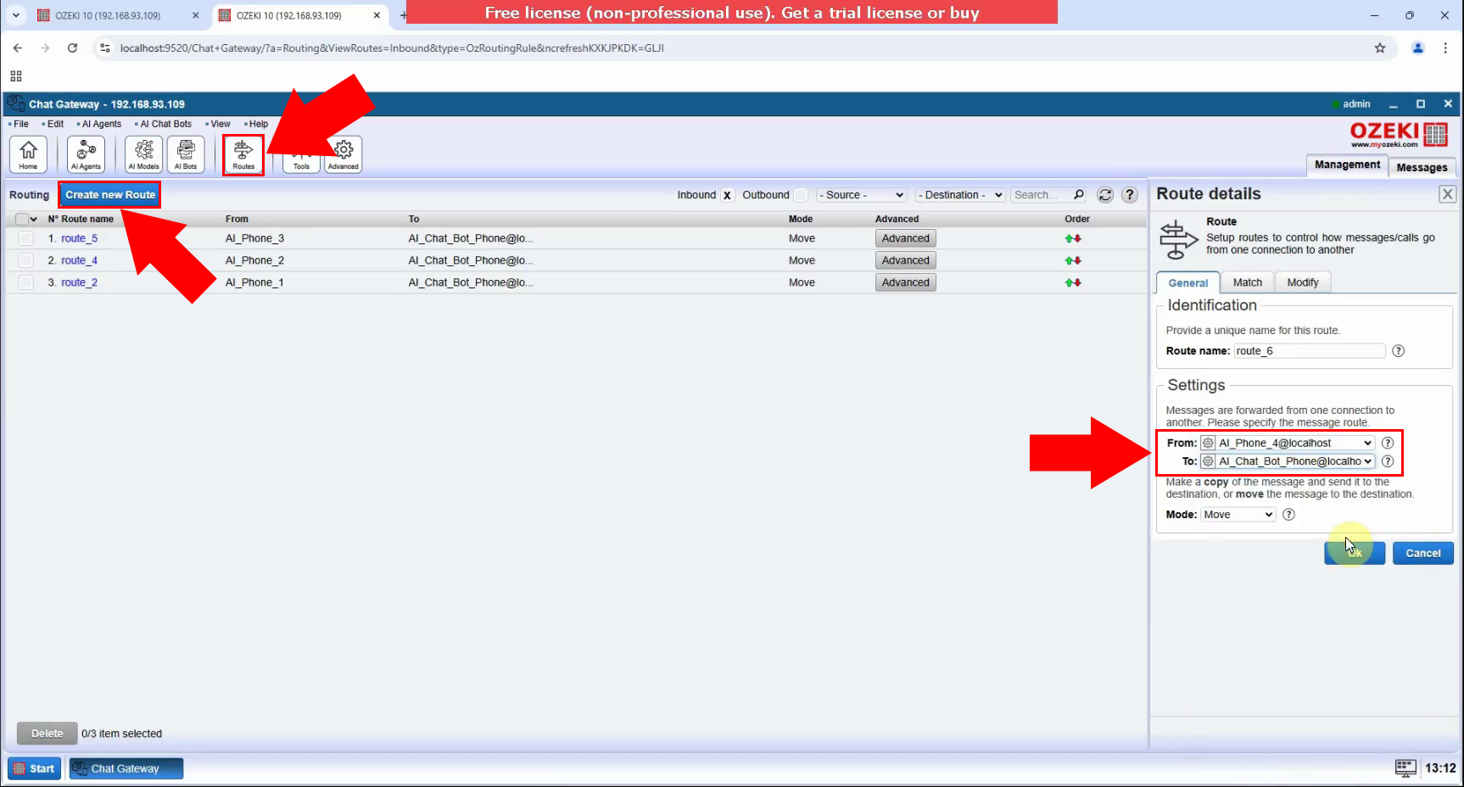
Task: Open the Help menu
Action: (259, 124)
